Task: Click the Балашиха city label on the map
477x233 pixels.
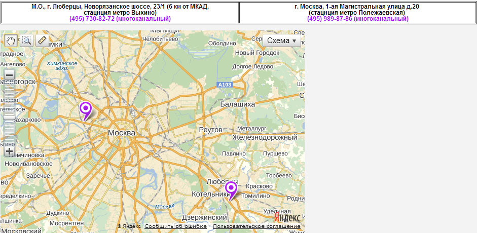Action: (x=237, y=104)
